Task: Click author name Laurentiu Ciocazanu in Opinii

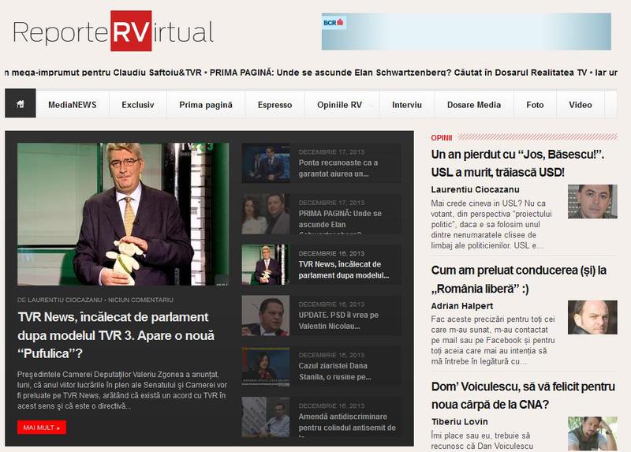Action: pos(475,189)
